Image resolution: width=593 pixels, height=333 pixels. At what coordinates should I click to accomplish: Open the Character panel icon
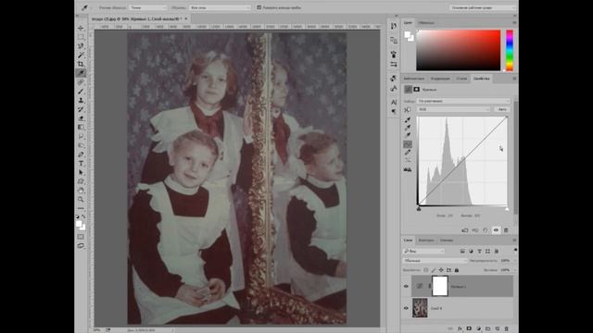394,103
